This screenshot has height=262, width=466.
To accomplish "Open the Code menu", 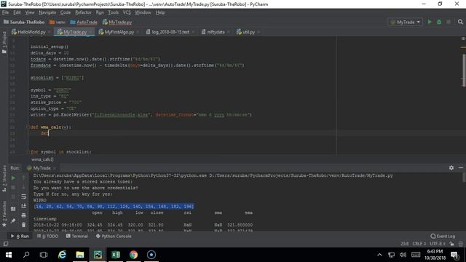I will click(66, 12).
